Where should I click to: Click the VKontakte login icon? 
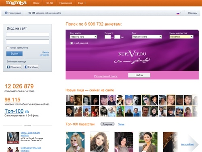8,67
